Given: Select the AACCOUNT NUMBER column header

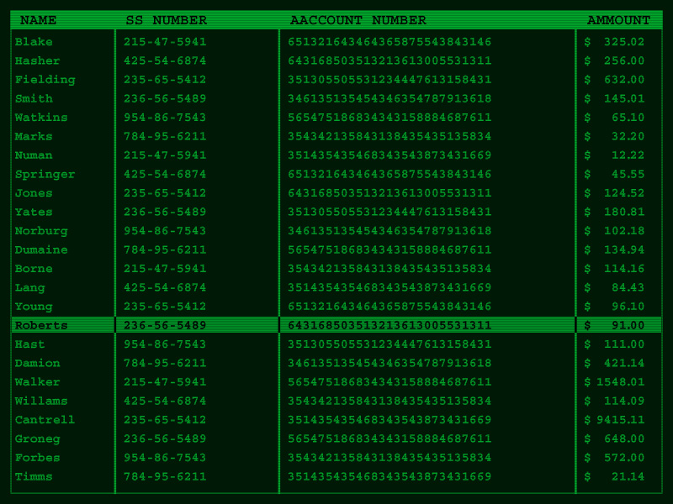Looking at the screenshot, I should coord(358,20).
